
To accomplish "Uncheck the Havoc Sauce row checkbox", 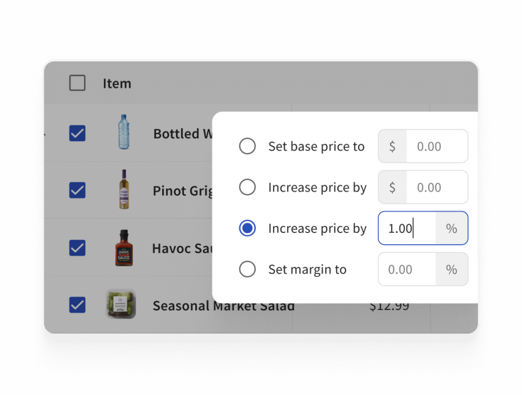I will click(77, 248).
